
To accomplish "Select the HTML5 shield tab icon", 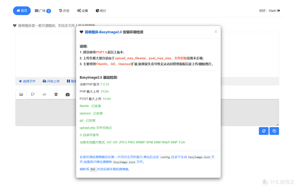I will click(56, 94).
